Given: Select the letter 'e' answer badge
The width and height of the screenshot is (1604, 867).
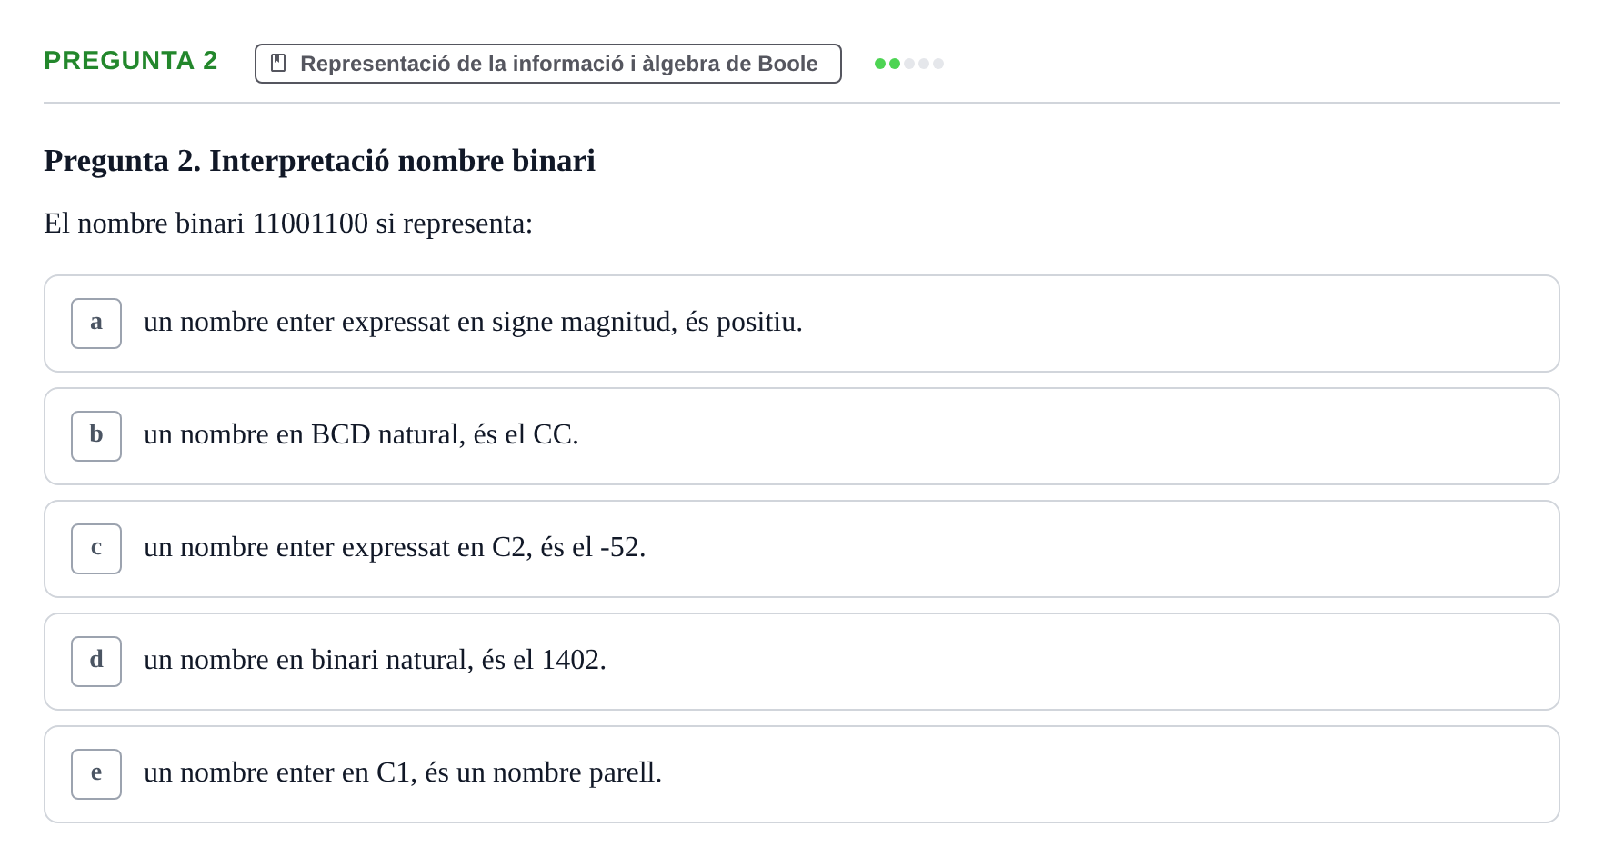Looking at the screenshot, I should point(96,774).
